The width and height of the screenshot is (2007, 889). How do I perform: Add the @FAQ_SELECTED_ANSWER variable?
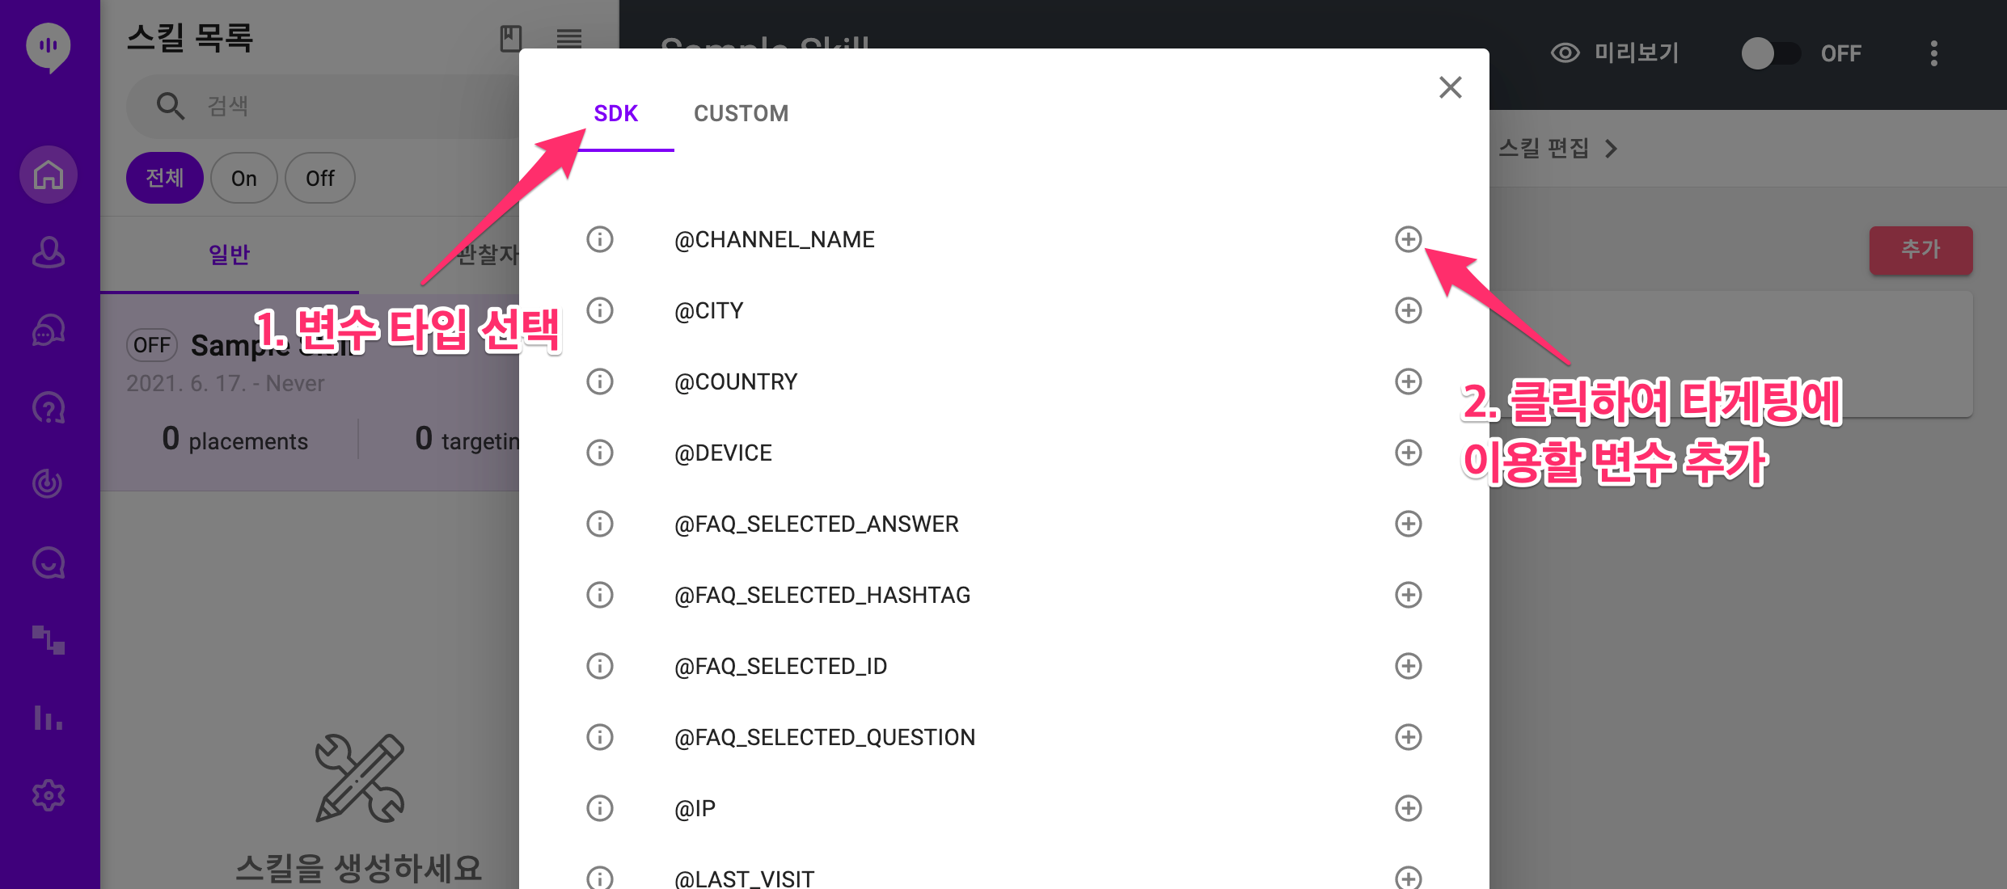(x=1408, y=524)
